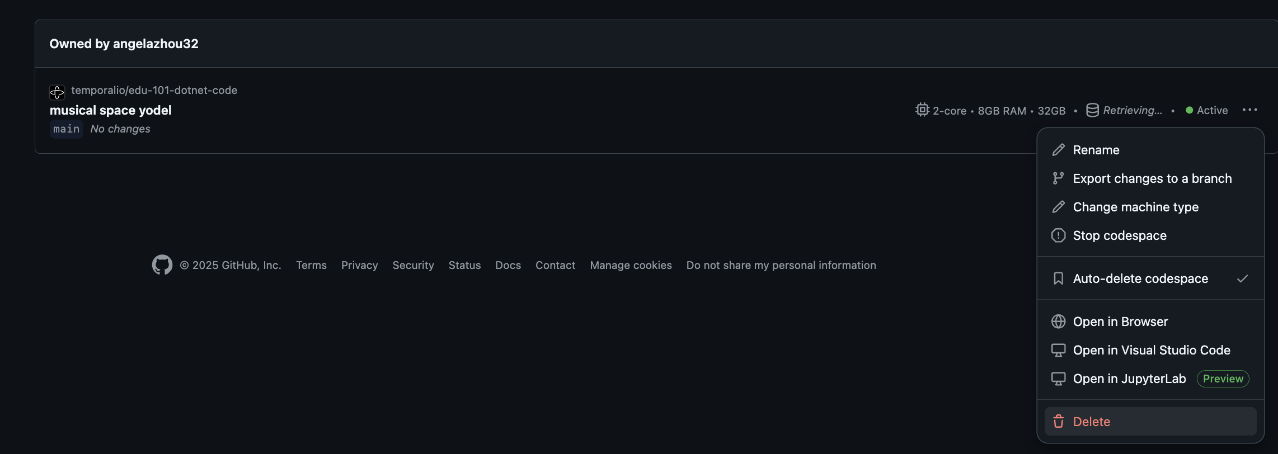The height and width of the screenshot is (454, 1278).
Task: Open the musical space yodel codespace
Action: (x=111, y=110)
